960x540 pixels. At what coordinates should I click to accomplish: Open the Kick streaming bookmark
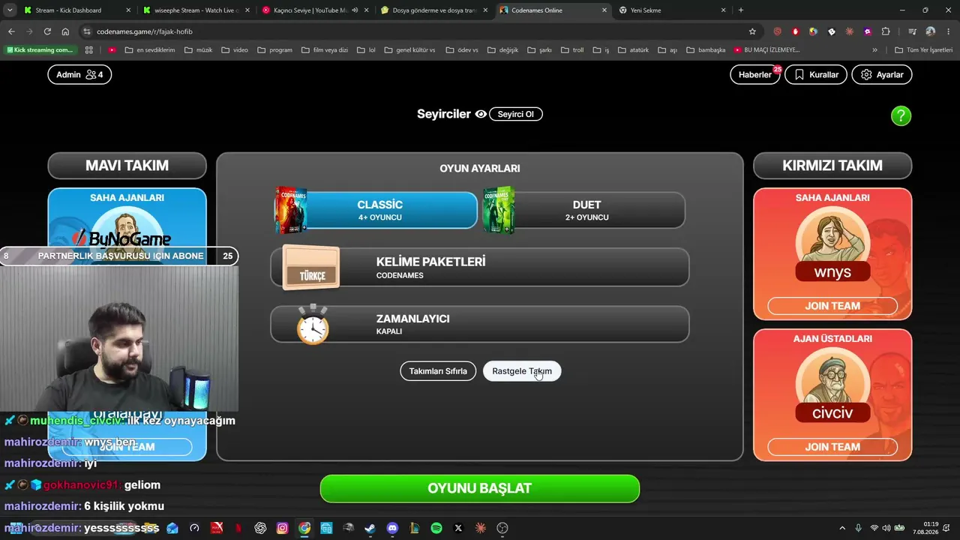[x=40, y=50]
